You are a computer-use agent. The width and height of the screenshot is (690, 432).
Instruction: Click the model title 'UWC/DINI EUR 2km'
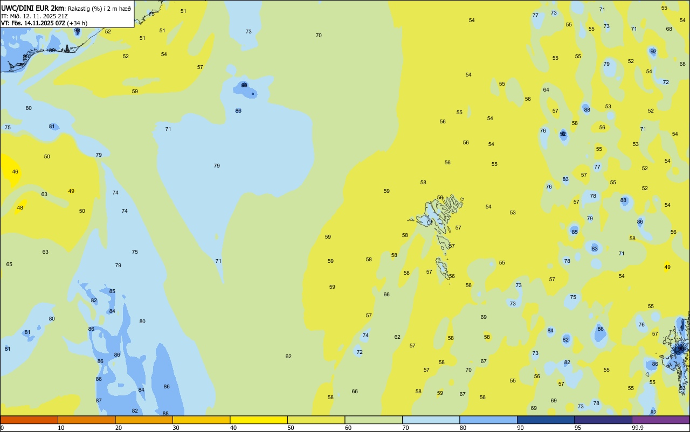(32, 8)
